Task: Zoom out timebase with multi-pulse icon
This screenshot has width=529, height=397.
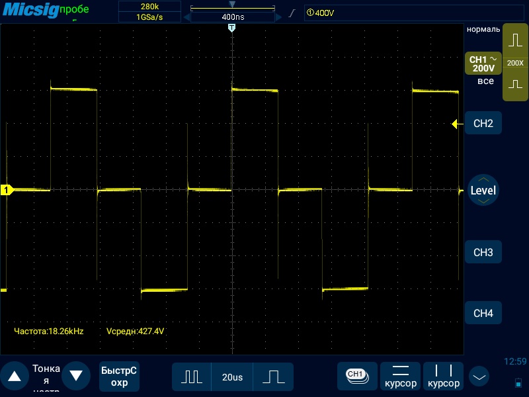Action: 192,376
